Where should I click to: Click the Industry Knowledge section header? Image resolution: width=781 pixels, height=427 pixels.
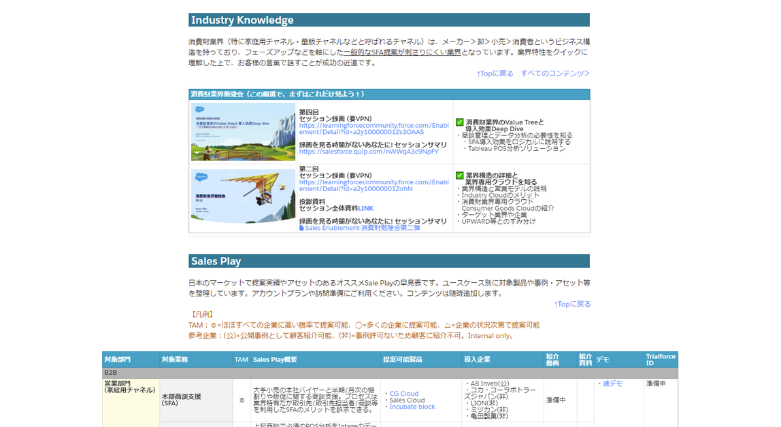point(389,20)
